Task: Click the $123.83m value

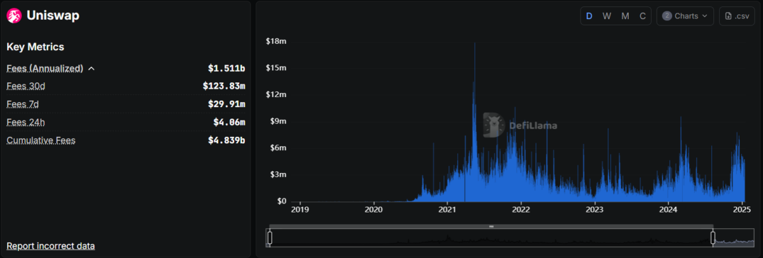Action: click(224, 86)
